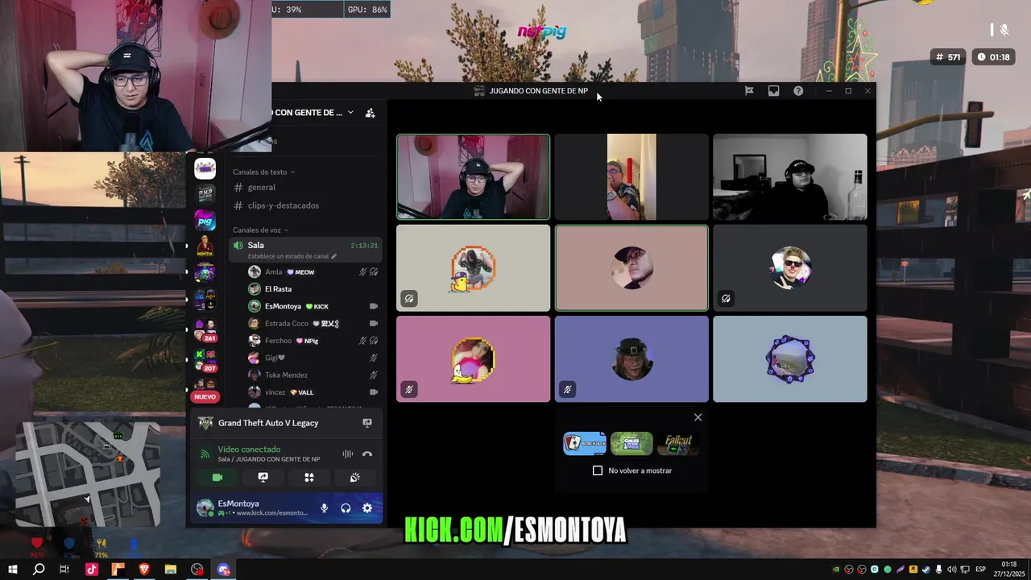Screen dimensions: 1031x580
Task: Open Discord help question mark icon
Action: 798,91
